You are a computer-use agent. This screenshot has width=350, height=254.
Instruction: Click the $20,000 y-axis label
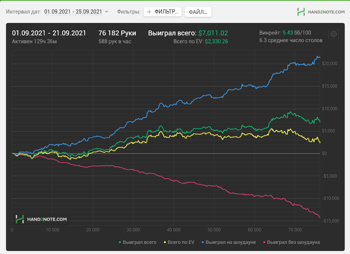tap(329, 64)
